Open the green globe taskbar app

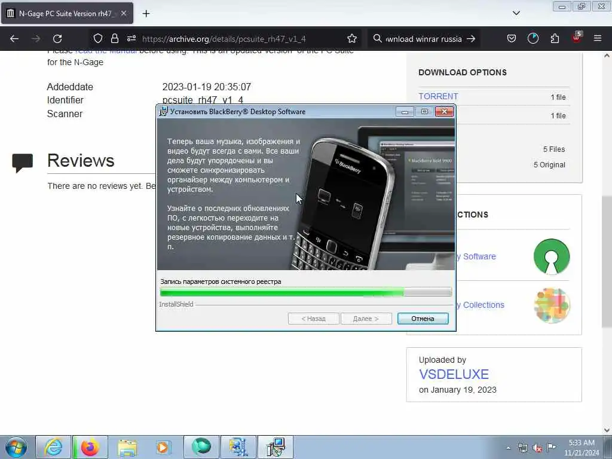point(201,447)
